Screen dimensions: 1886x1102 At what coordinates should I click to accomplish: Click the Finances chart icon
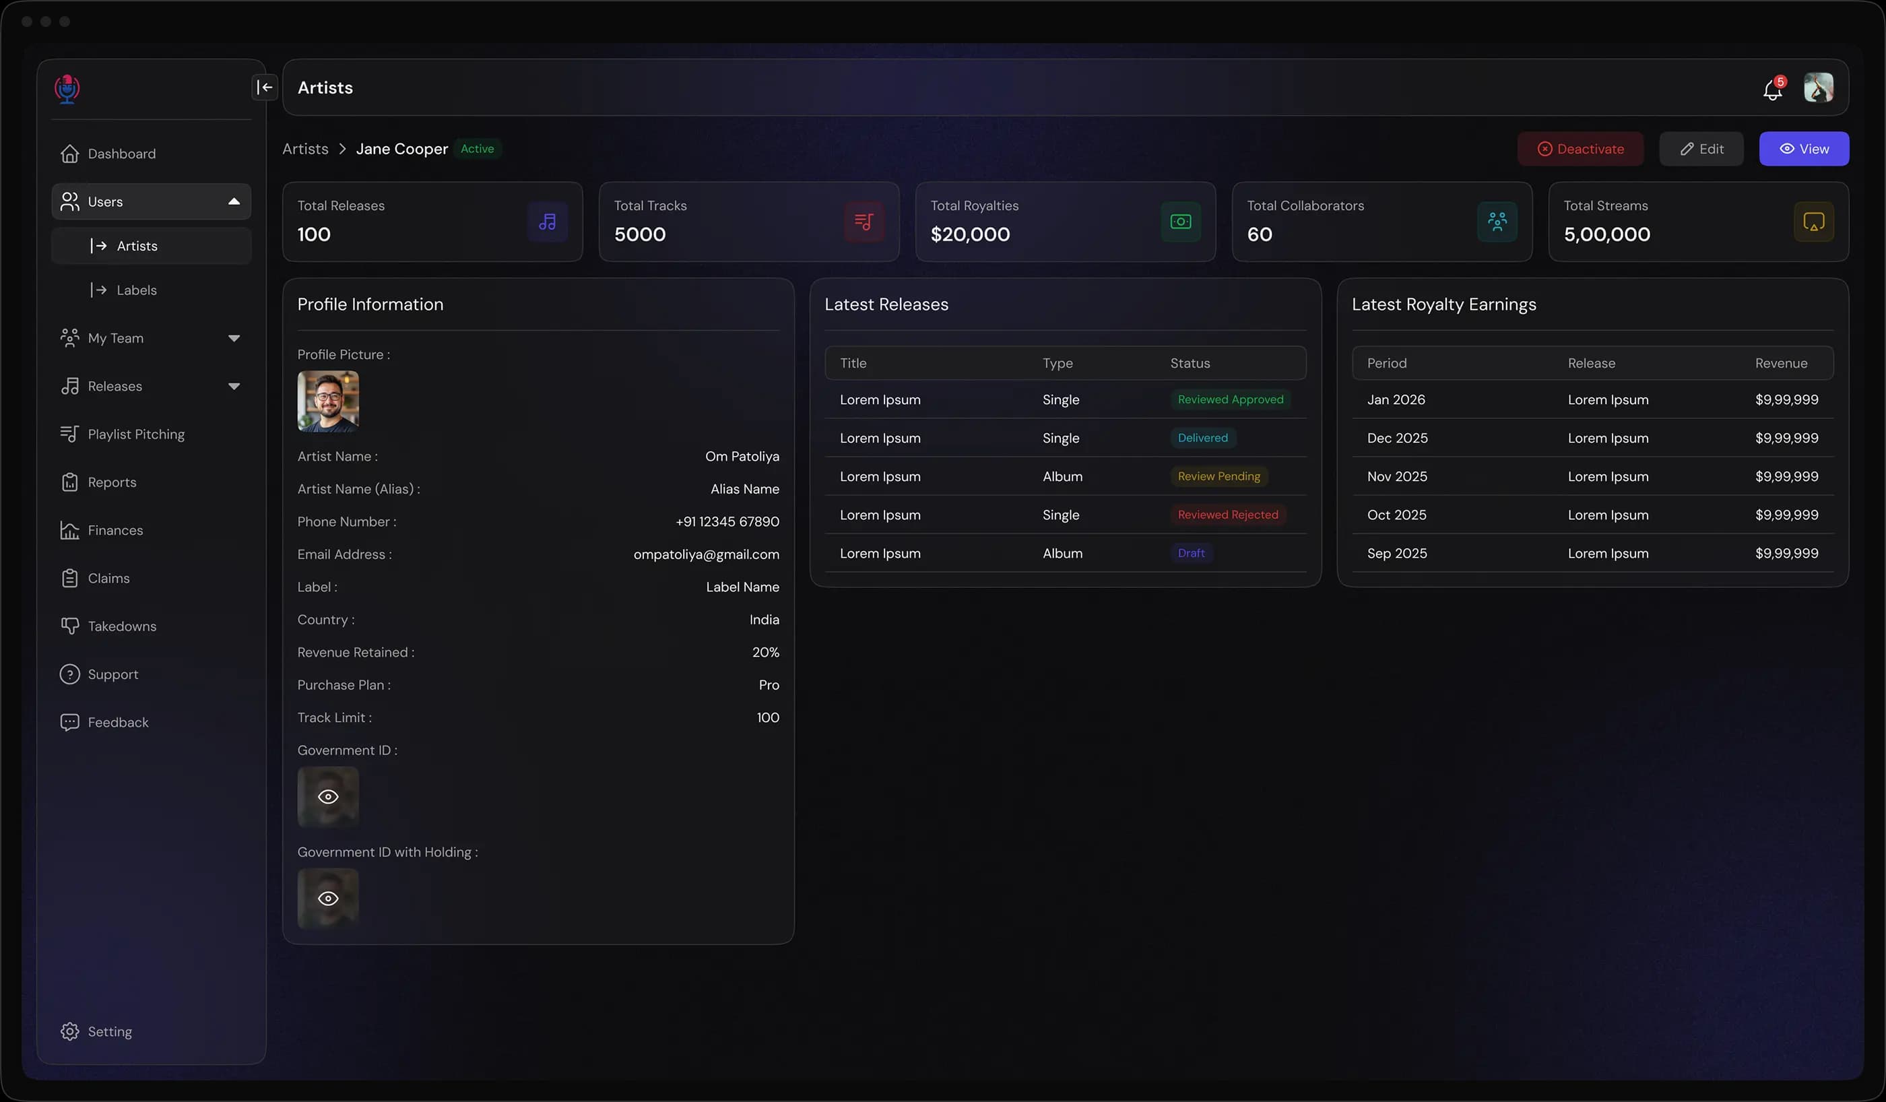coord(69,530)
